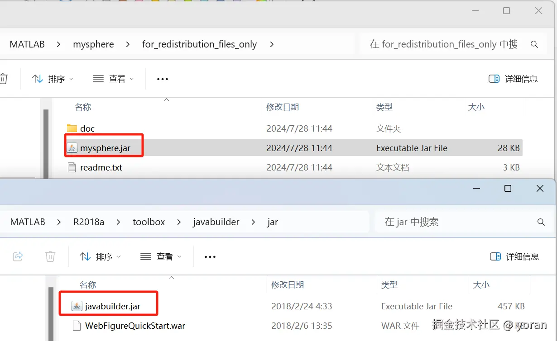557x341 pixels.
Task: Go to toolbox folder in breadcrumb
Action: tap(149, 222)
